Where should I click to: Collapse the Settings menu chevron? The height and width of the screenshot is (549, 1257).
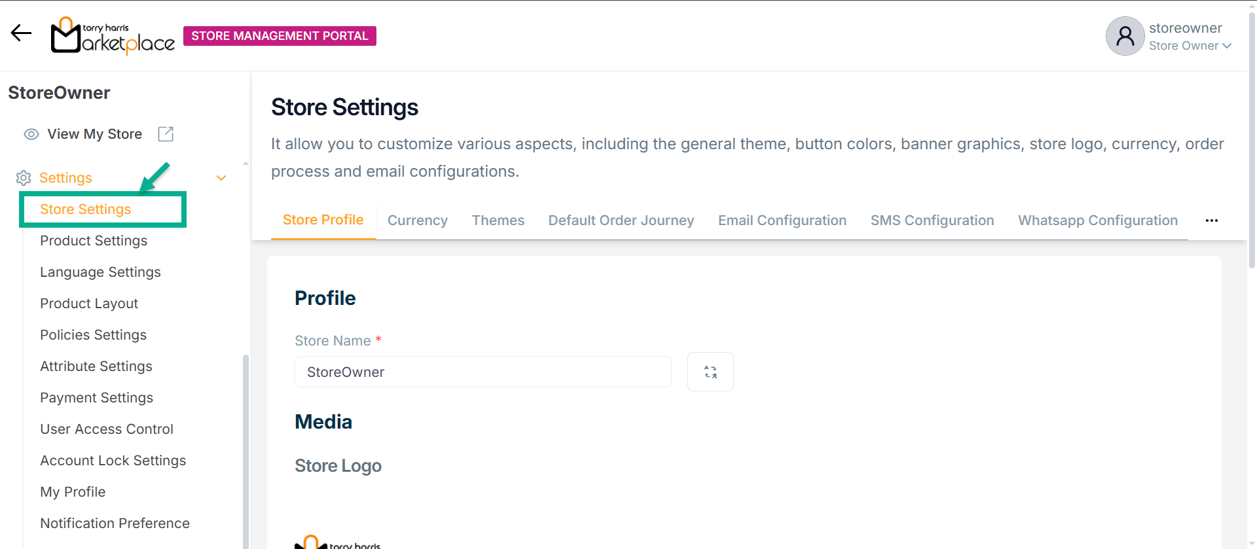(221, 178)
